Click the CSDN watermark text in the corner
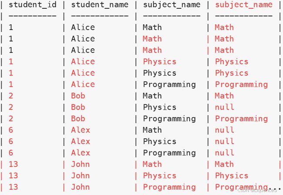 click(257, 190)
